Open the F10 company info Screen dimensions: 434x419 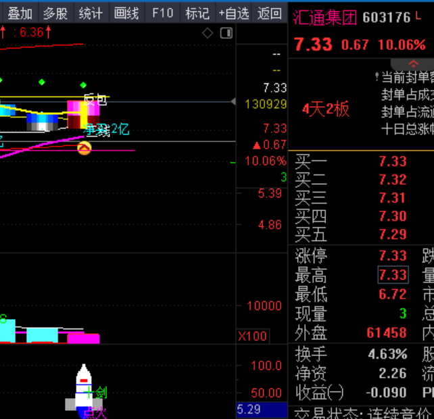(x=162, y=14)
